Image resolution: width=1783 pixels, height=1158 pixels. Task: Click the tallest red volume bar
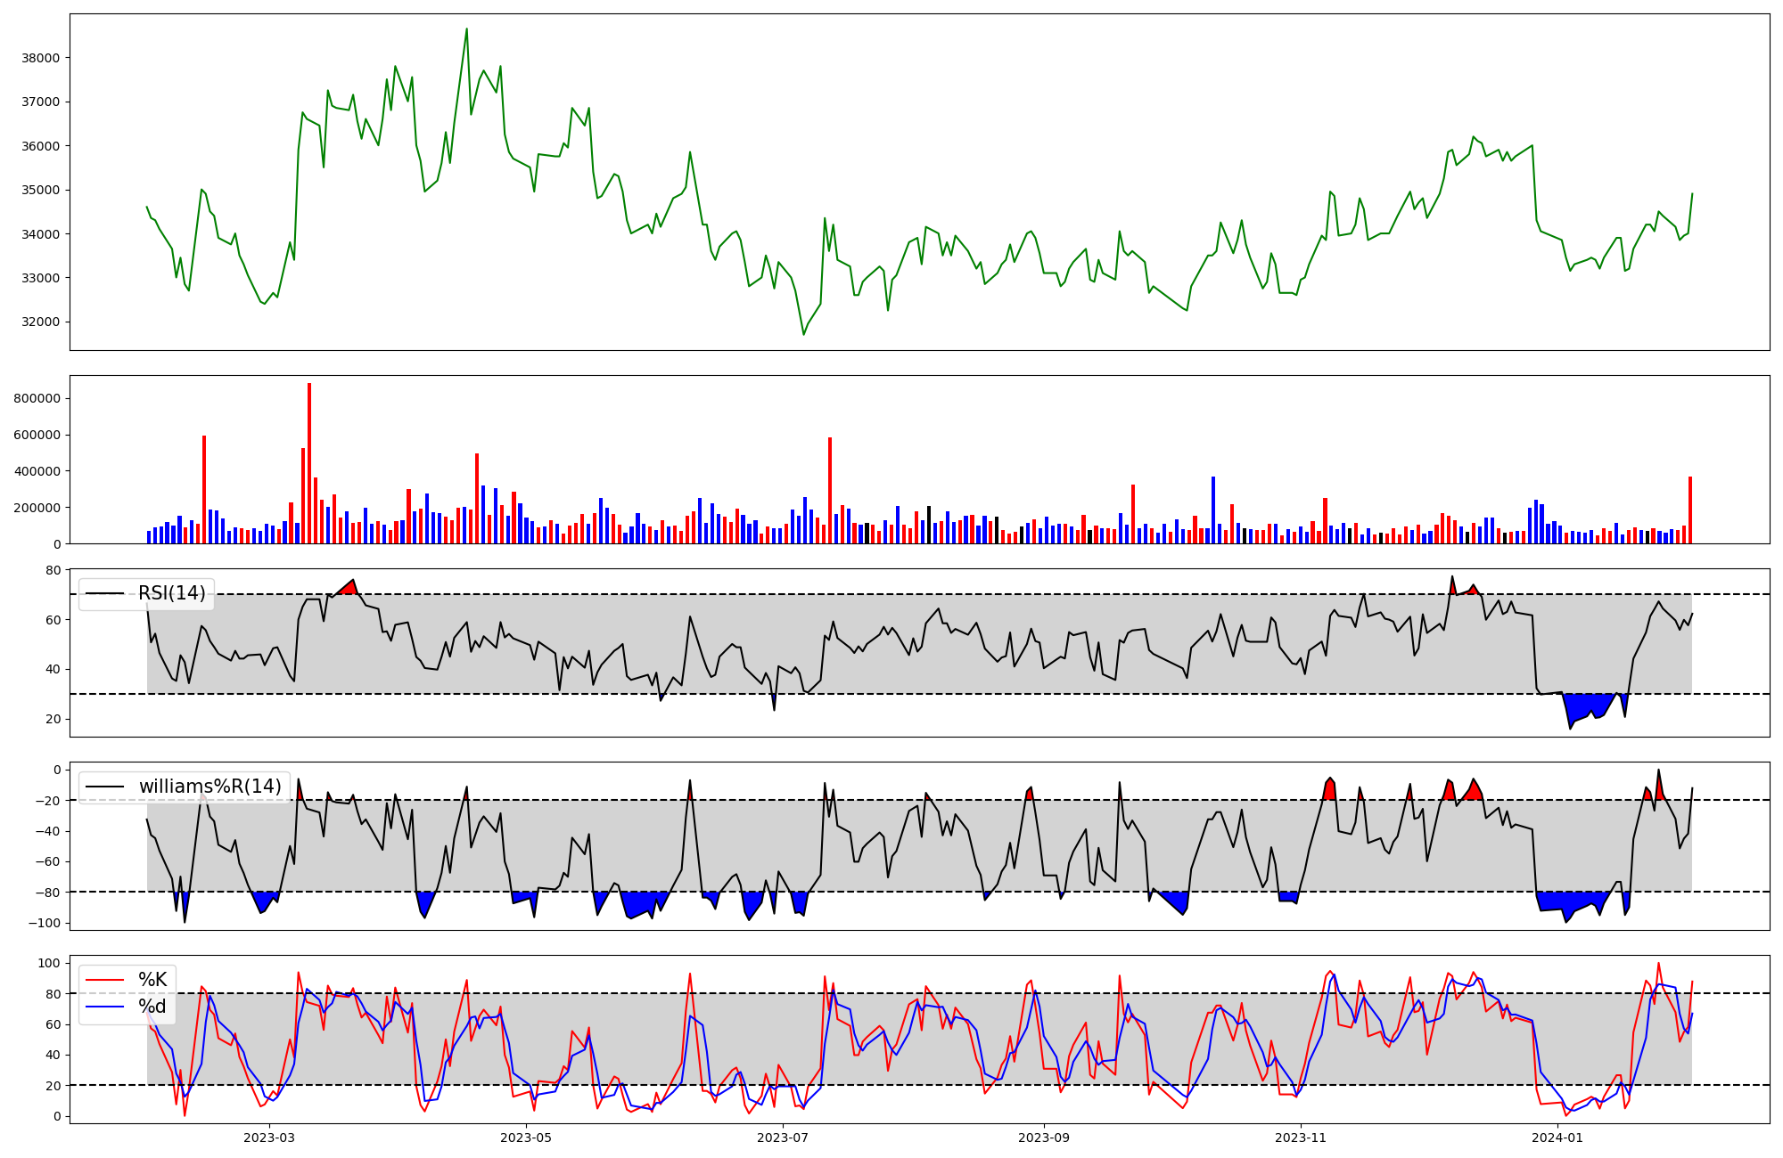coord(309,463)
